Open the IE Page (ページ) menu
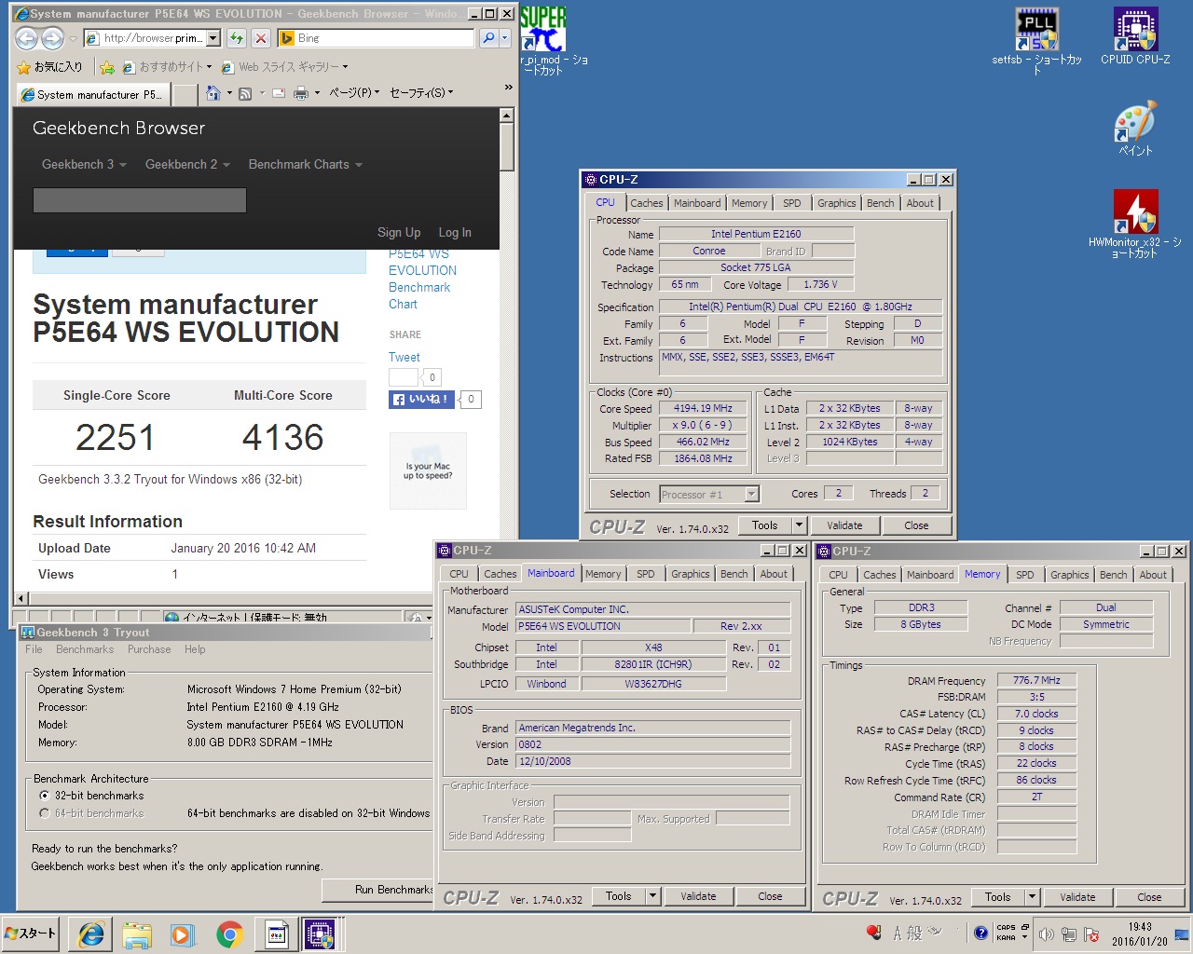Viewport: 1193px width, 954px height. click(x=354, y=93)
